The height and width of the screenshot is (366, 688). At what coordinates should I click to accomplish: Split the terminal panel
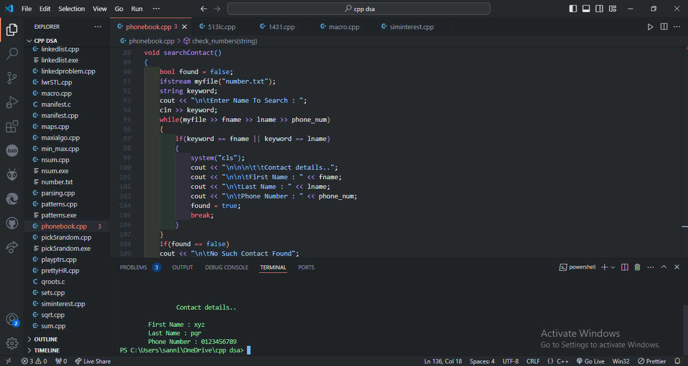[624, 267]
